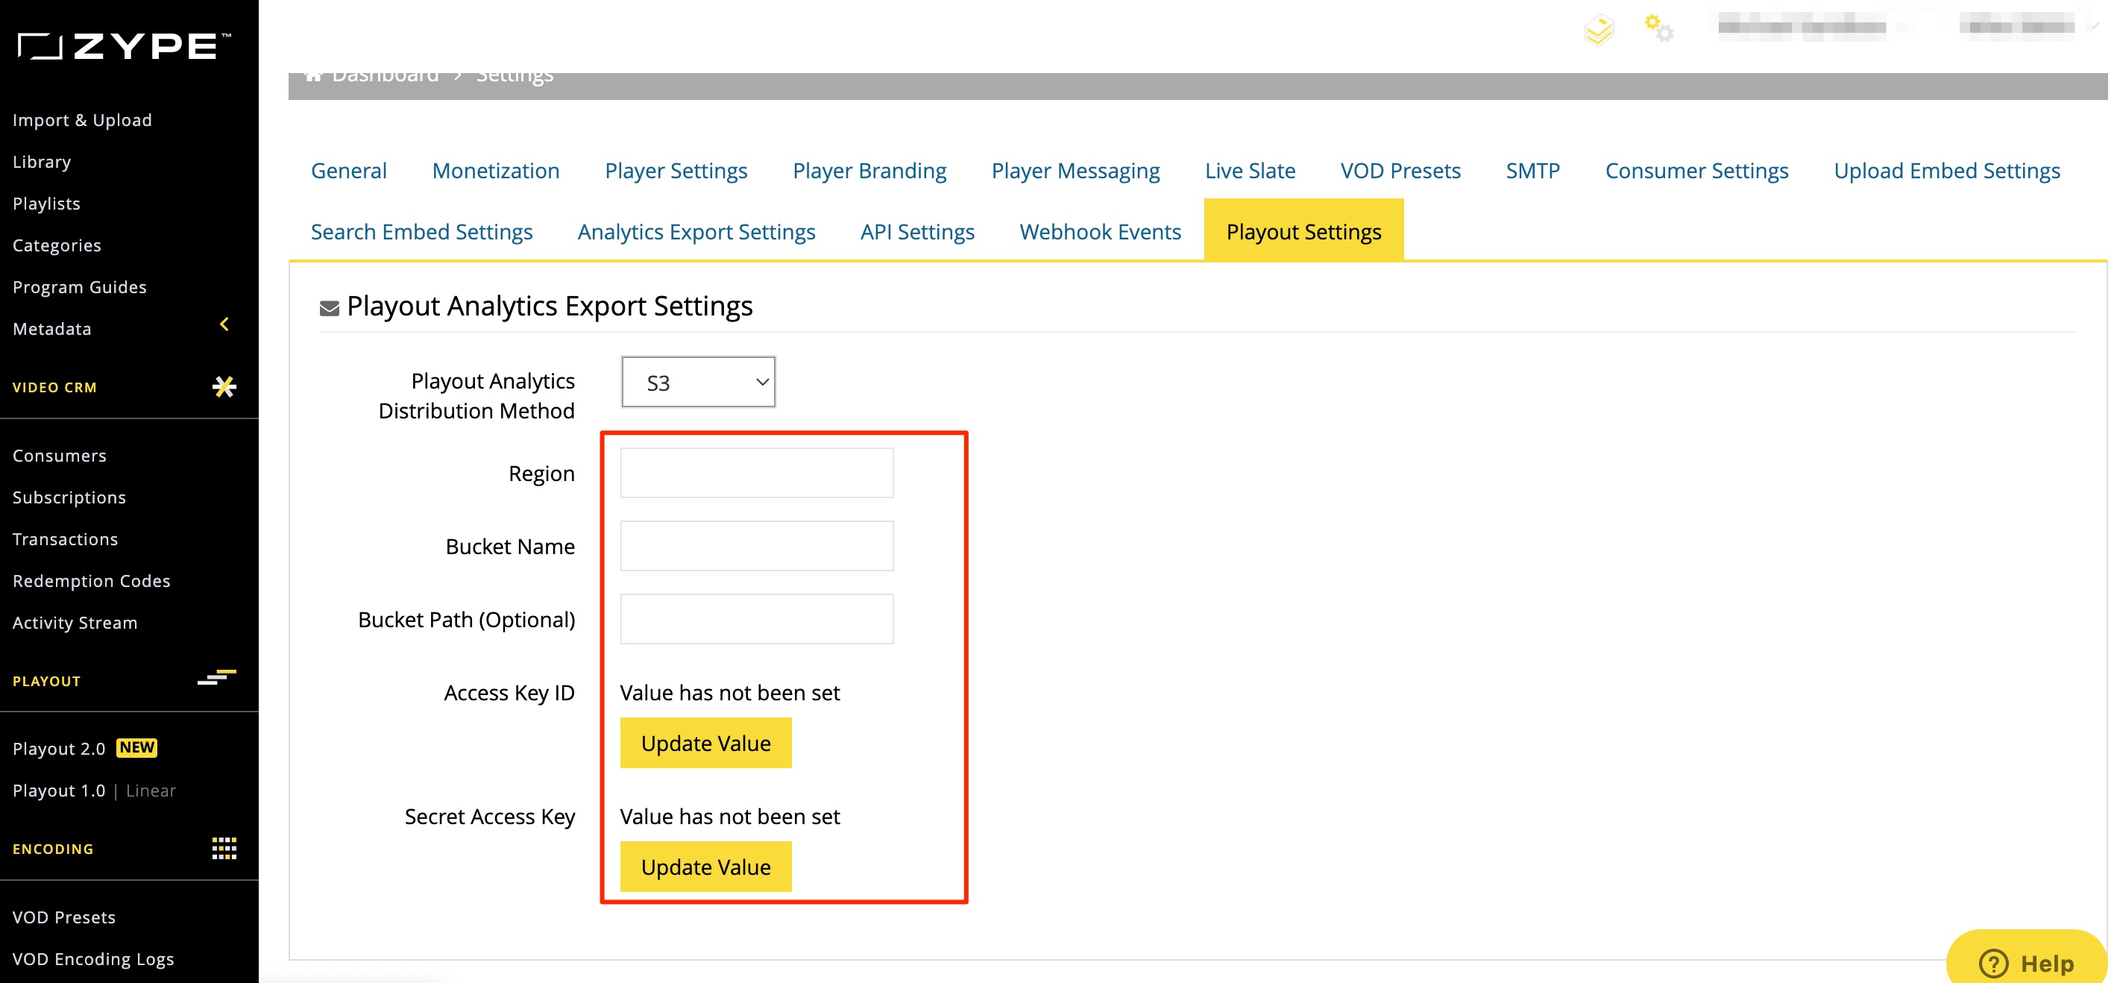Click the Zype logo
The width and height of the screenshot is (2117, 983).
tap(124, 46)
